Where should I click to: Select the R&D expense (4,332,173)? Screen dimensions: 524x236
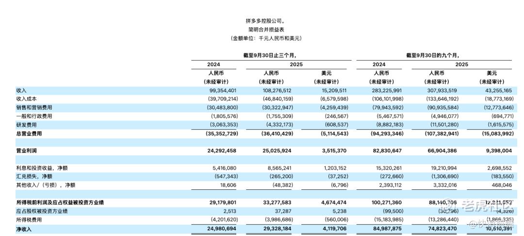pos(278,125)
